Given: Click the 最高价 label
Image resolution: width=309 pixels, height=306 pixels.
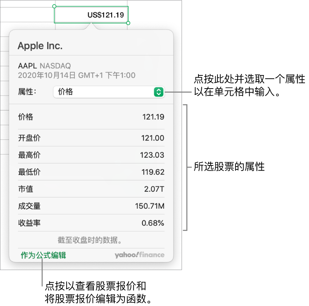Looking at the screenshot, I should click(x=29, y=155).
